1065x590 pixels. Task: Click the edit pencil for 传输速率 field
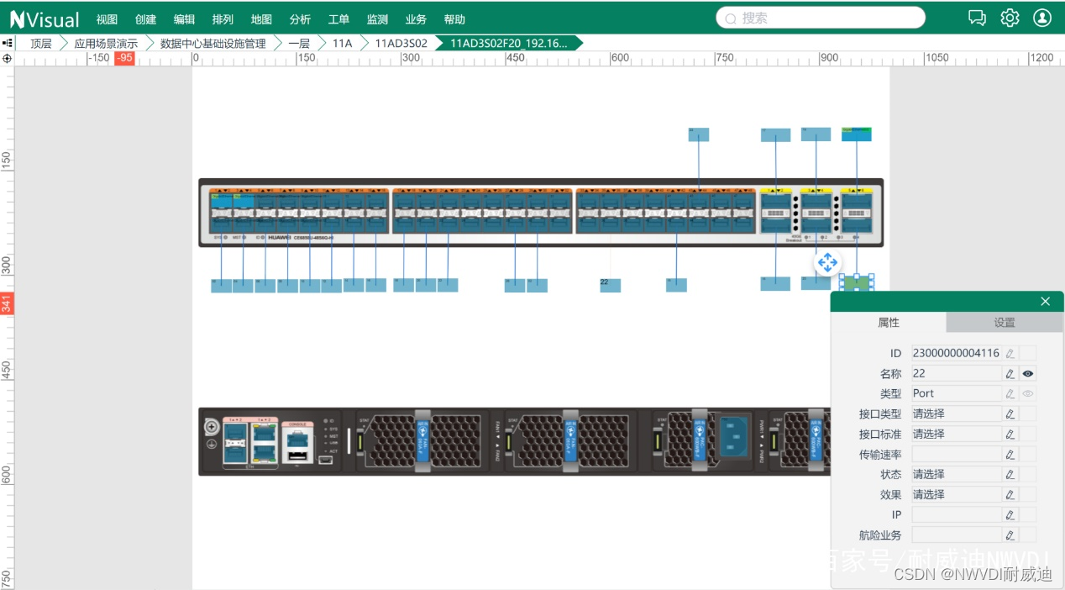[x=1010, y=454]
